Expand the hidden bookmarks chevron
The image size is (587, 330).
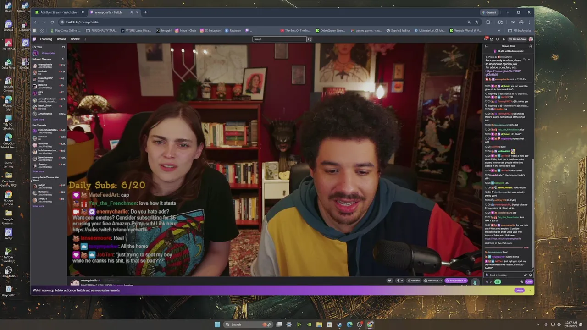coord(498,31)
